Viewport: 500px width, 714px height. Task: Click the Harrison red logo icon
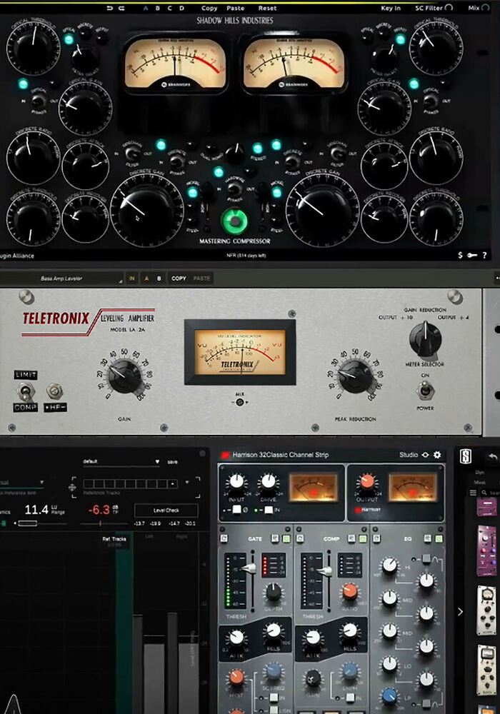(224, 455)
